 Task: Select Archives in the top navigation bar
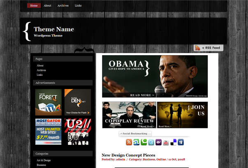click(63, 6)
